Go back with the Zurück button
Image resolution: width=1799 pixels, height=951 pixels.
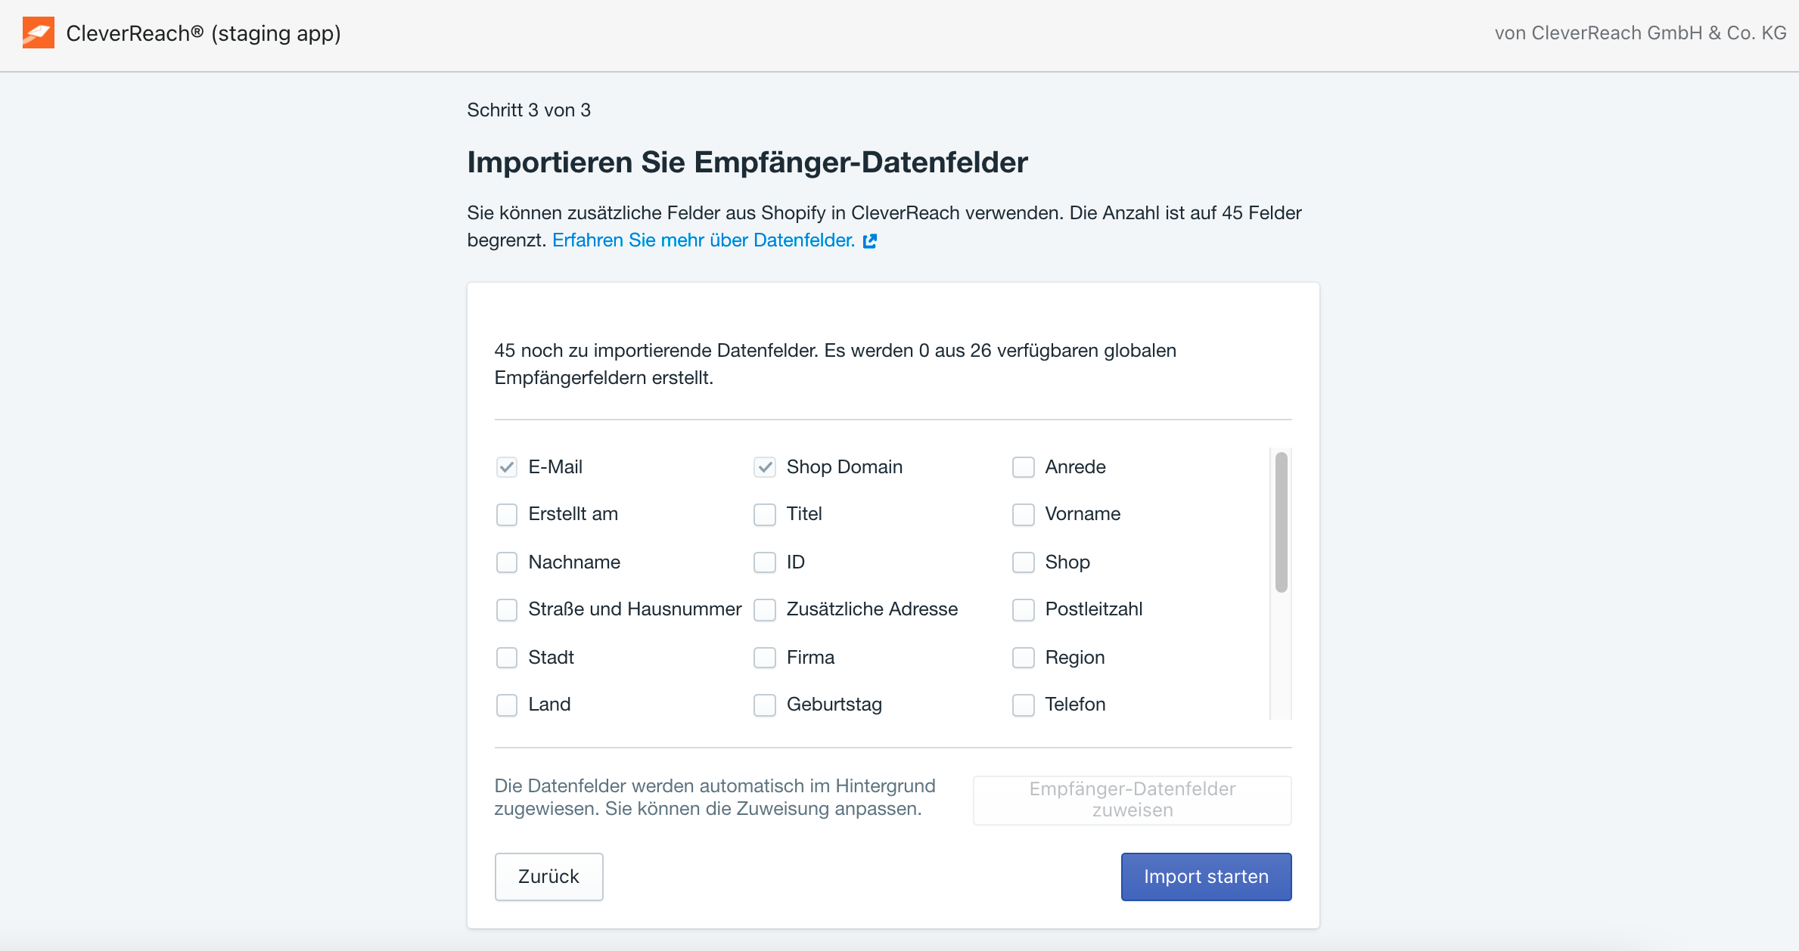pyautogui.click(x=549, y=877)
